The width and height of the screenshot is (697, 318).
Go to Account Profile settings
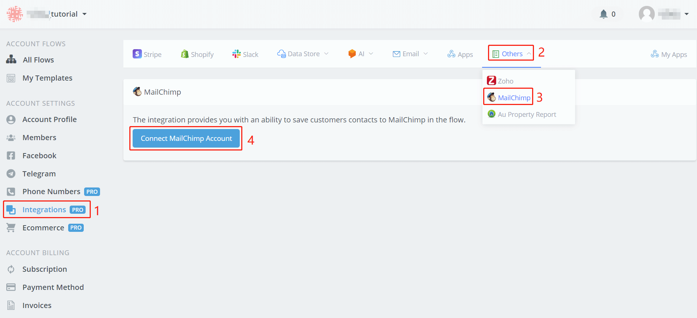coord(50,119)
